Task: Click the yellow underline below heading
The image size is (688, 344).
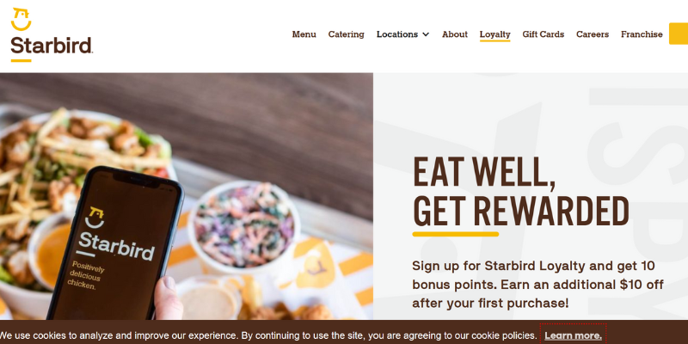Action: (x=456, y=234)
